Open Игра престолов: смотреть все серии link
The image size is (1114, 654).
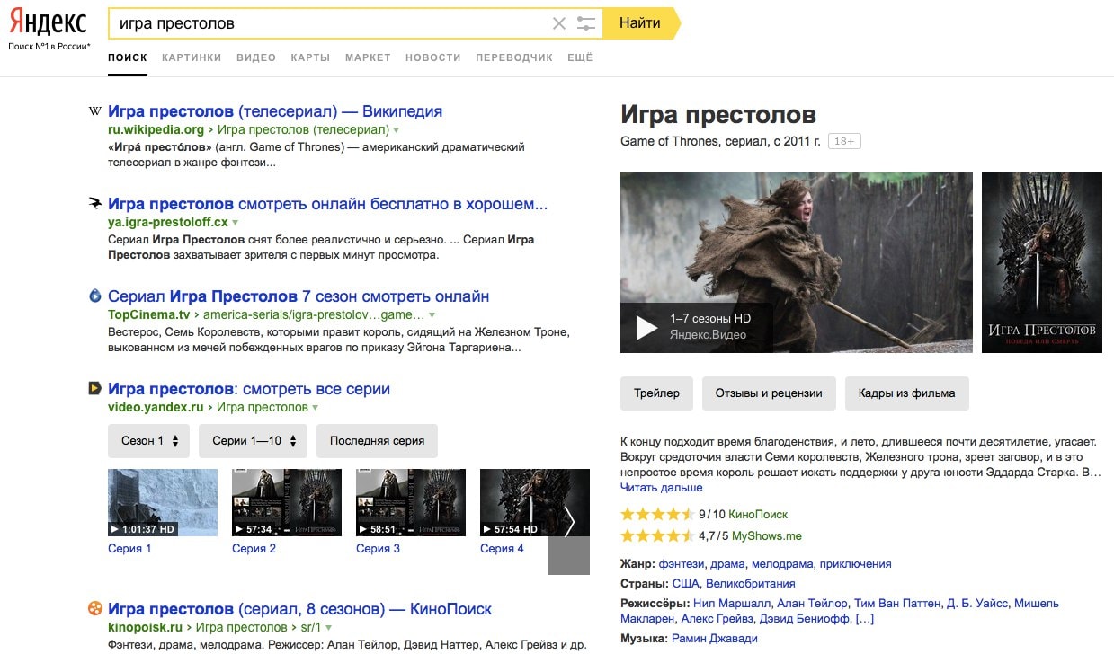pos(249,389)
